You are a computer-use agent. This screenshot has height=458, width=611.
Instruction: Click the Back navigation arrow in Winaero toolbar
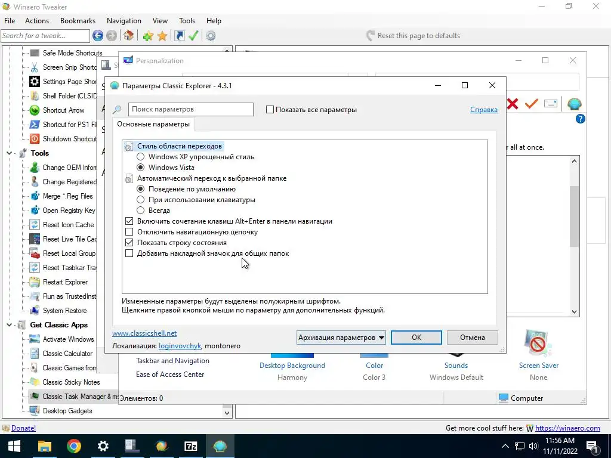[x=98, y=36]
